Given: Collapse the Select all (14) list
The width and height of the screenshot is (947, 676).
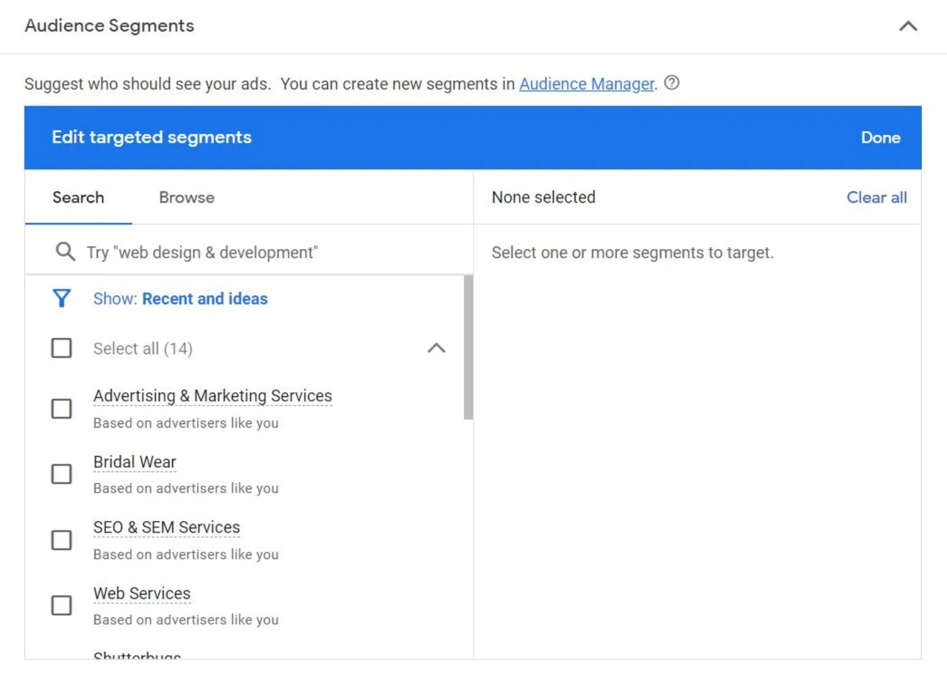Looking at the screenshot, I should (x=436, y=348).
